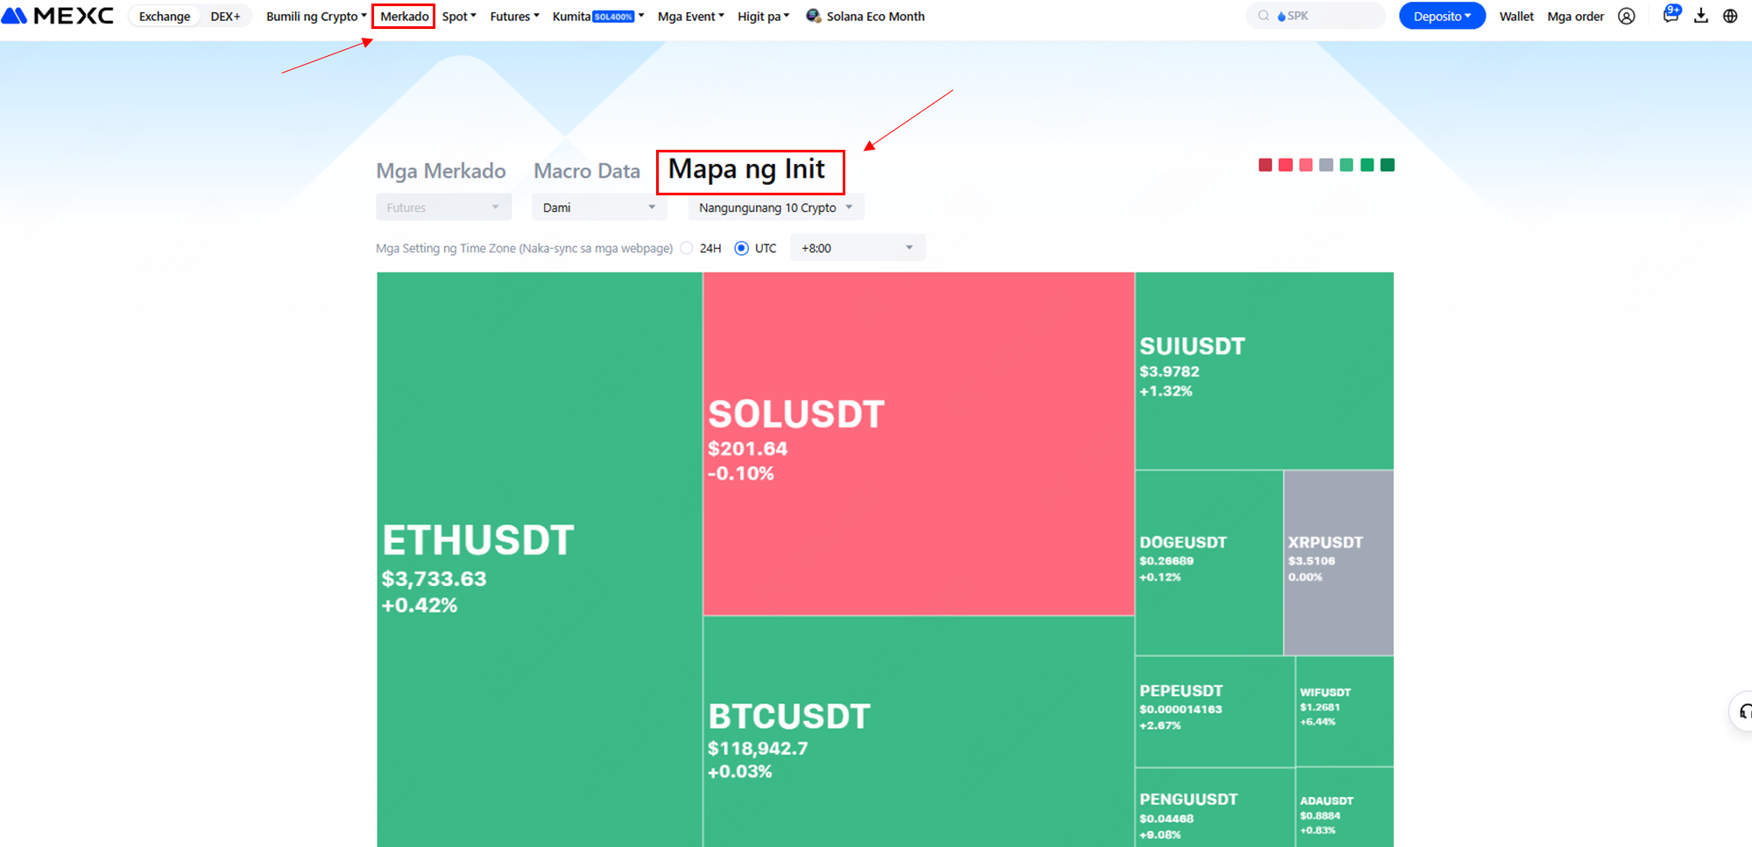Open the Wallet link
1752x847 pixels.
[1516, 17]
